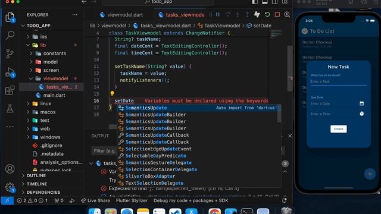Open the OUTPUT panel tab
This screenshot has height=214, width=381.
tap(100, 136)
